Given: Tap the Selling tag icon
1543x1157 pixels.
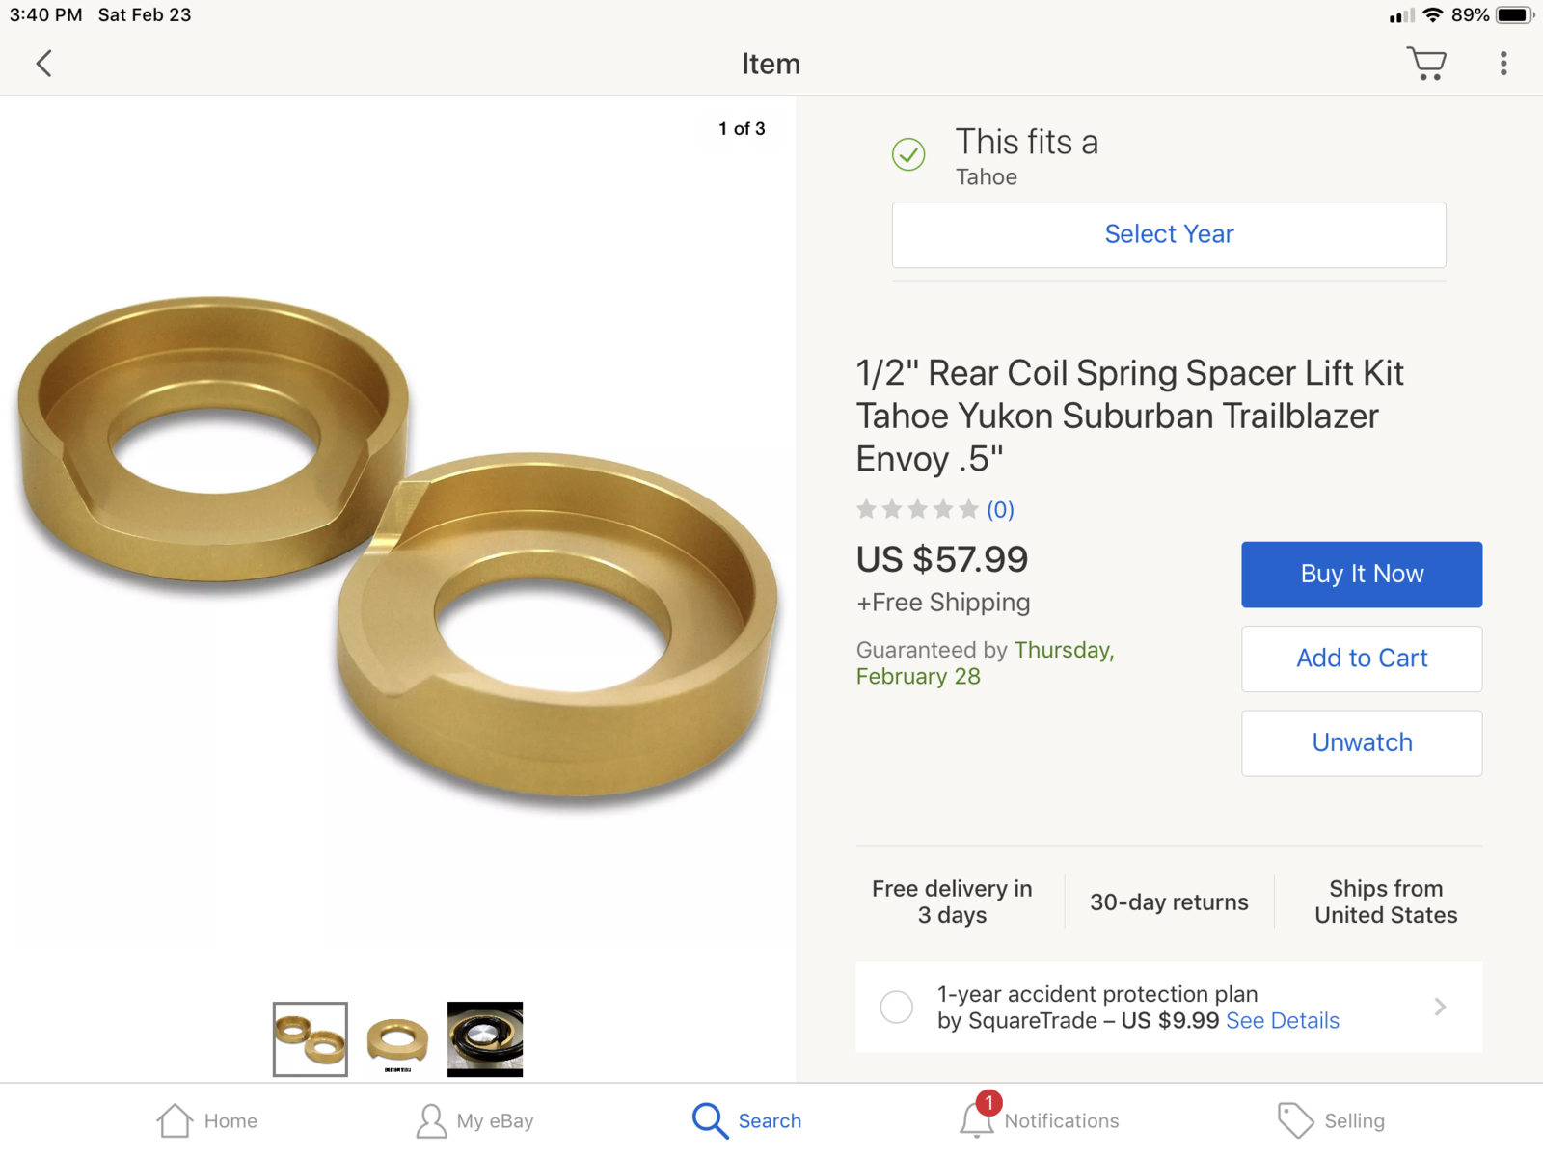Looking at the screenshot, I should [x=1295, y=1120].
